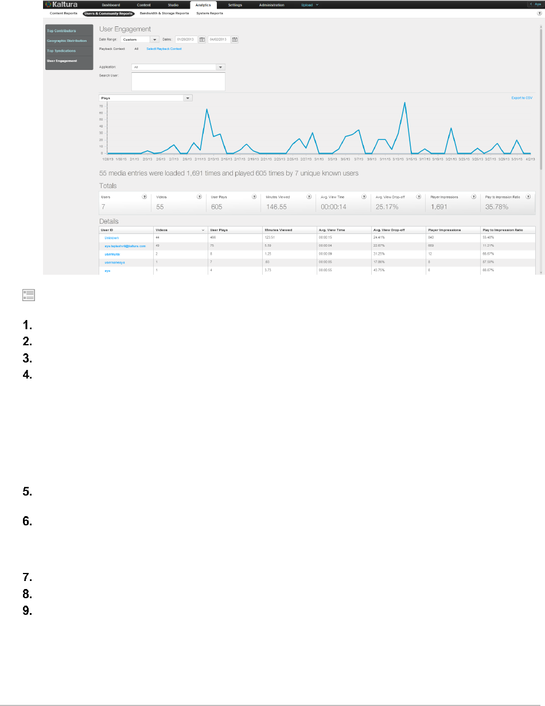545x706 pixels.
Task: Click the start date 01/28/2013 field
Action: (186, 40)
